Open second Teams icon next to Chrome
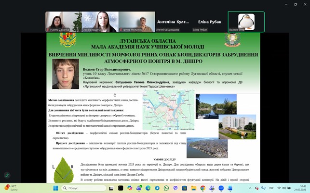The height and width of the screenshot is (193, 310). 212,188
